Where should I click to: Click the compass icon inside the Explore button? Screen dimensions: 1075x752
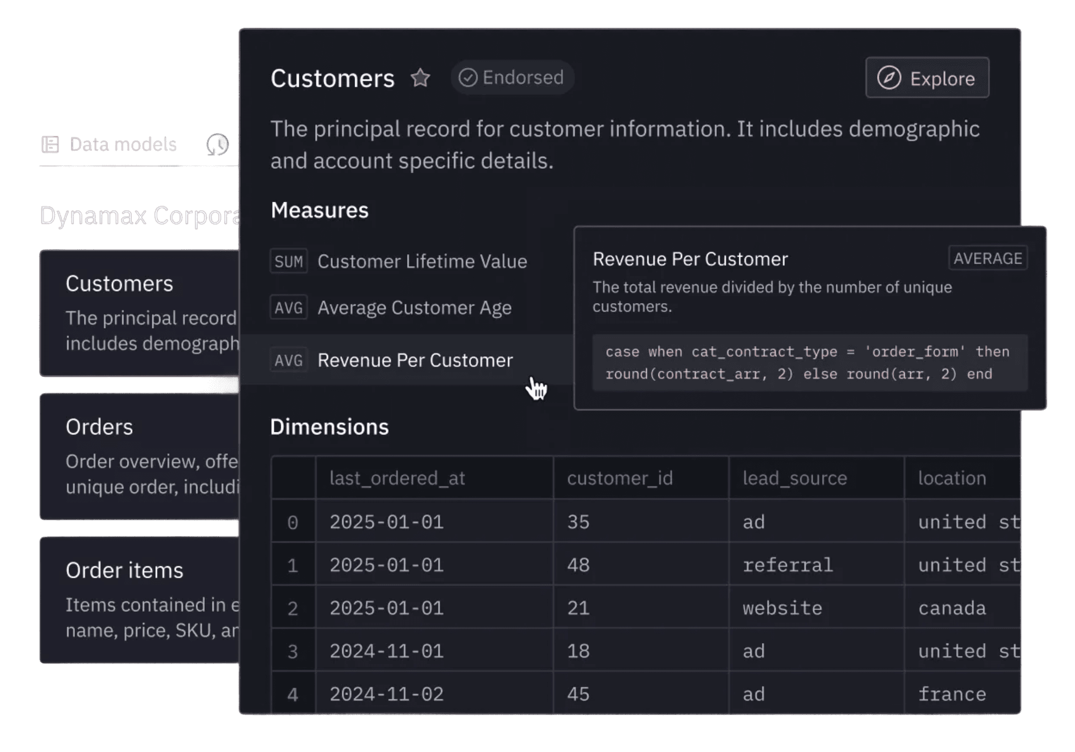coord(890,78)
